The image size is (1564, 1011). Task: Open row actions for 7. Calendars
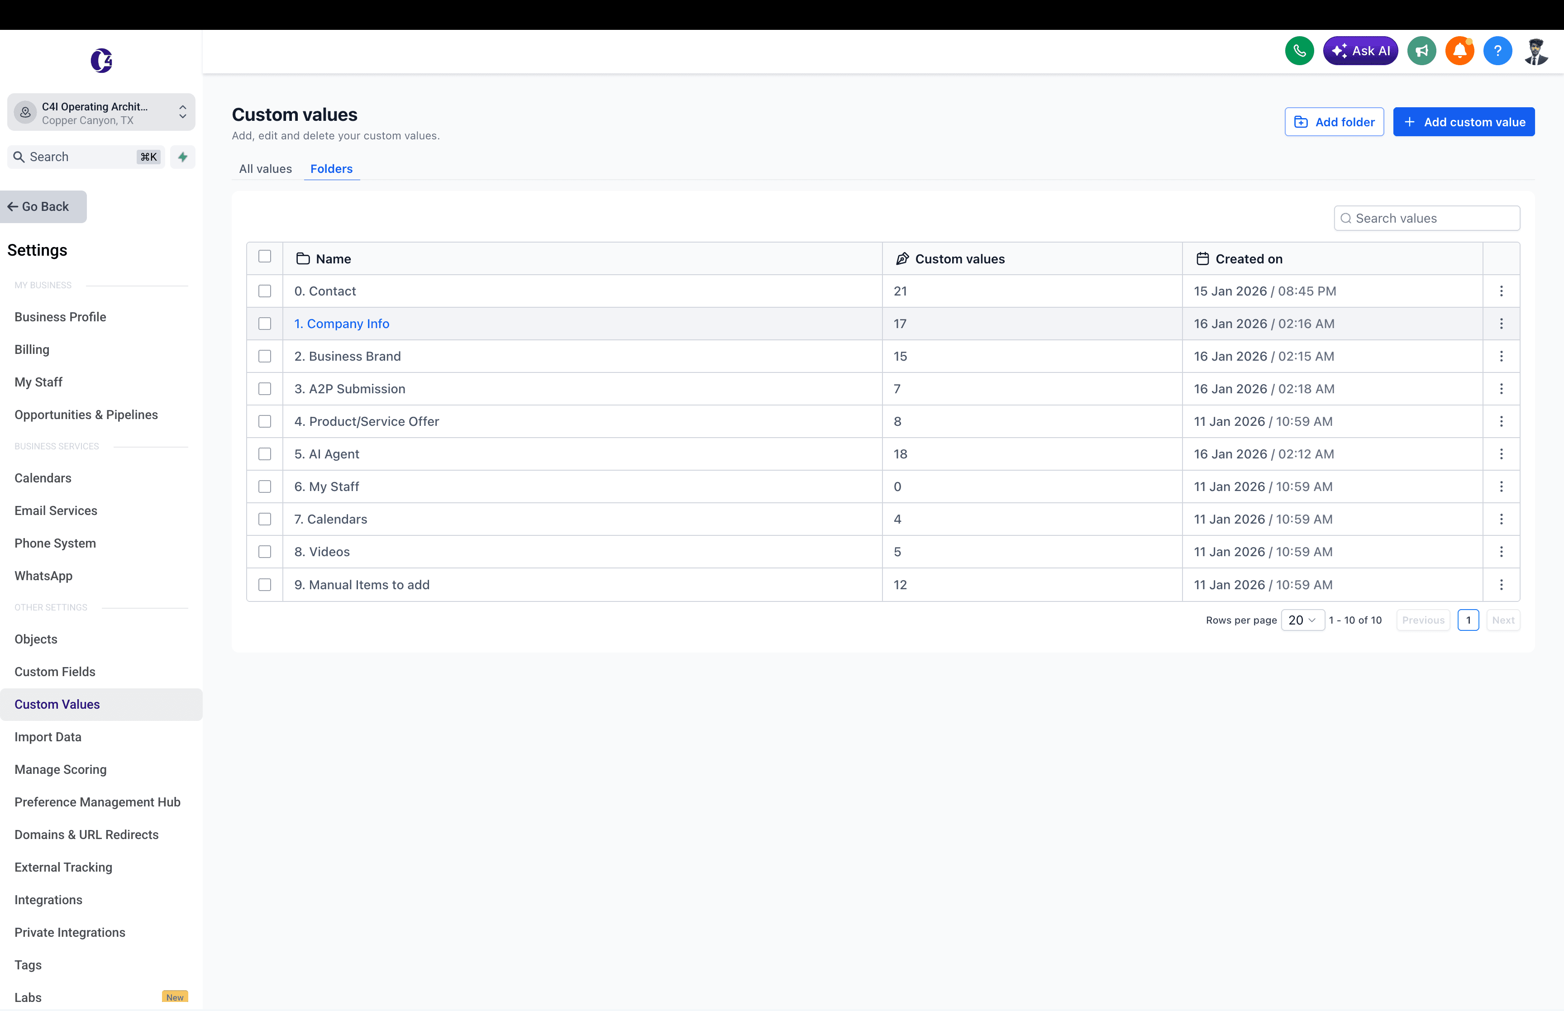1501,519
